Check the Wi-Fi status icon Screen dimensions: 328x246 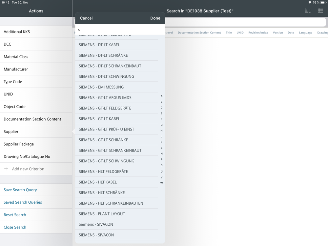[310, 3]
